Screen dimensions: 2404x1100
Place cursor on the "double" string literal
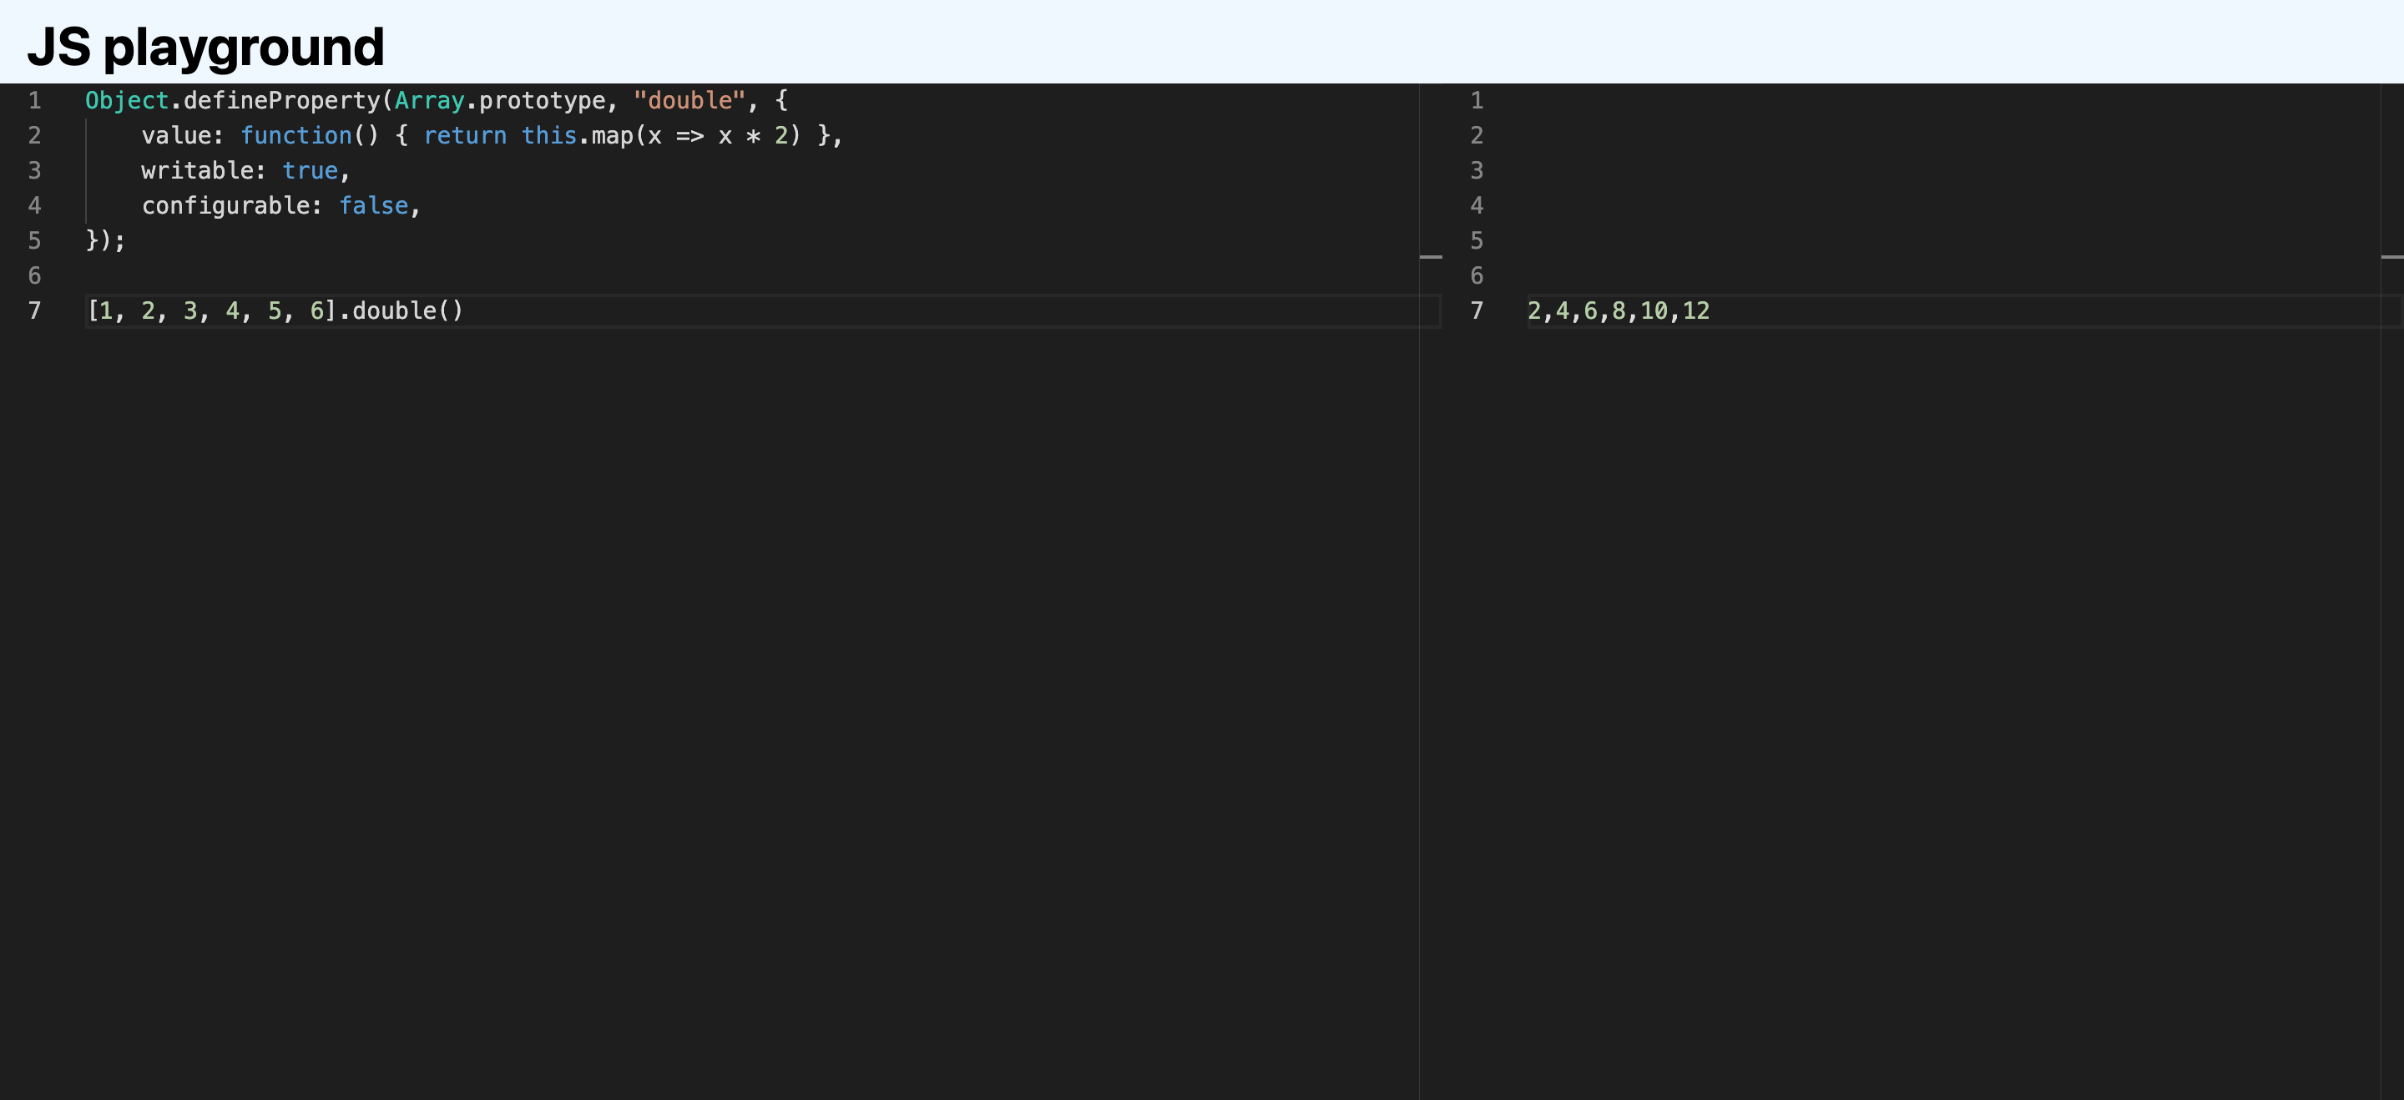689,101
